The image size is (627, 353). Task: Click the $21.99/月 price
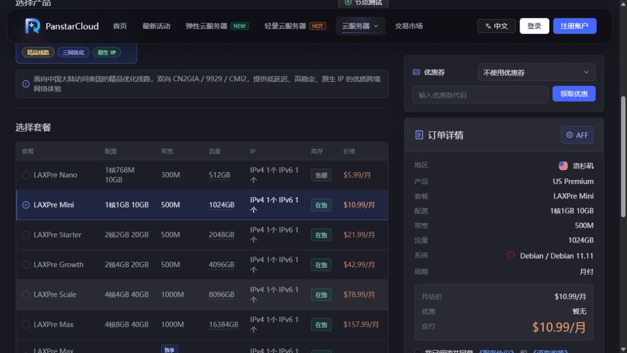(359, 235)
